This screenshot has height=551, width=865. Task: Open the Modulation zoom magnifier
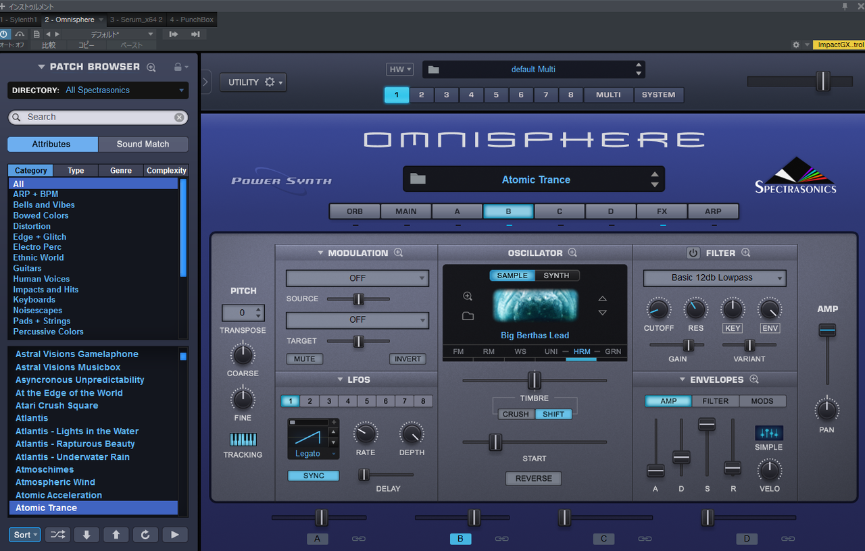(x=399, y=253)
